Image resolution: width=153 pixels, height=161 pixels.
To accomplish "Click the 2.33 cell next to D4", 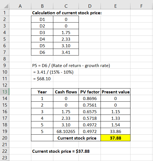I will (66, 39).
